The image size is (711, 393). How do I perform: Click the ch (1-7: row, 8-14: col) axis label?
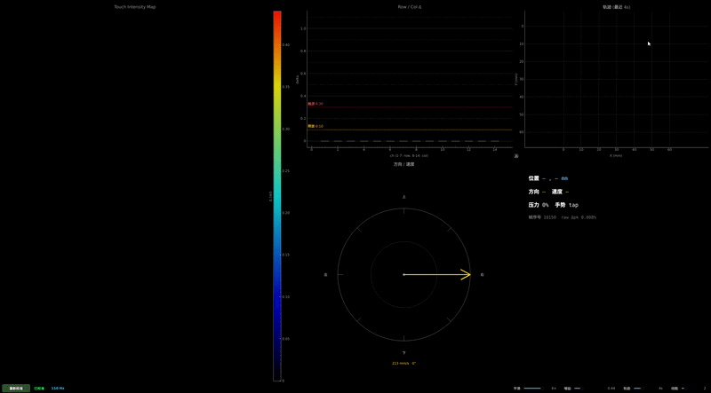click(409, 155)
